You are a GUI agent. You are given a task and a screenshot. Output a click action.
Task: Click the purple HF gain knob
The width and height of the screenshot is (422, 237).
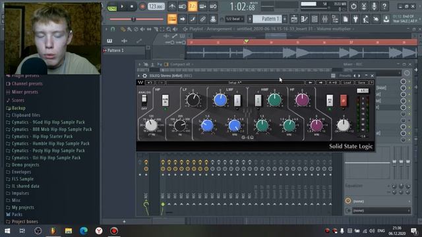coord(302,99)
